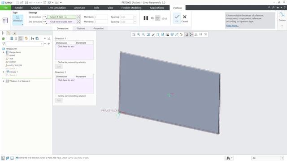Click the Redo icon
The image size is (287, 161).
click(38, 3)
